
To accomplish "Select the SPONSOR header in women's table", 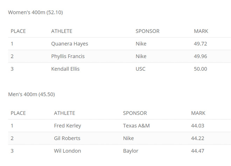I will pos(147,31).
